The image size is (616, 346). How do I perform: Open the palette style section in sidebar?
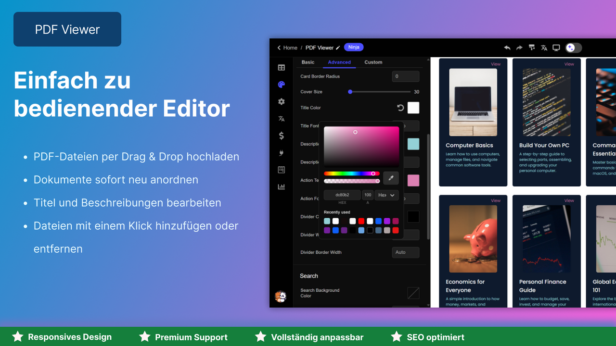tap(282, 85)
